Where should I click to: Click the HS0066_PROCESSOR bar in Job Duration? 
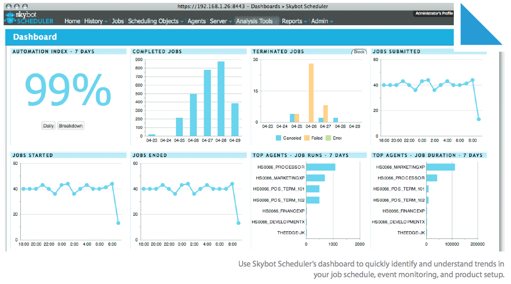432,178
